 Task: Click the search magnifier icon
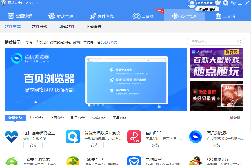[x=239, y=42]
